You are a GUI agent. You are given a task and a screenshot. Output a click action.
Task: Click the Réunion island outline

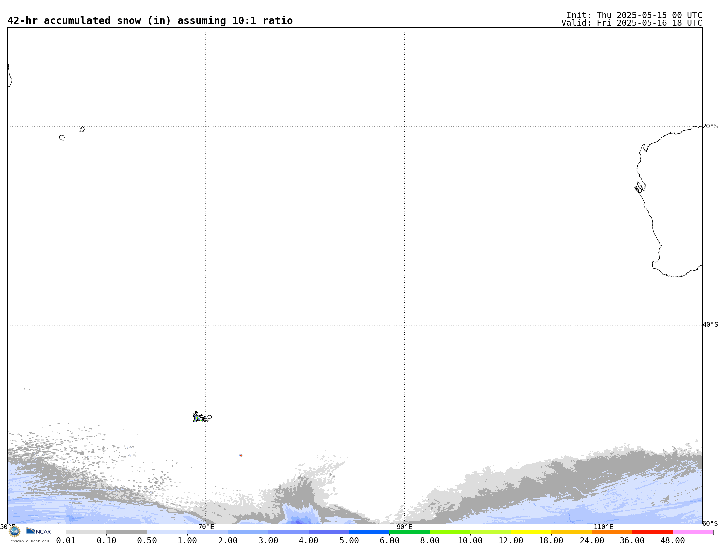click(62, 138)
